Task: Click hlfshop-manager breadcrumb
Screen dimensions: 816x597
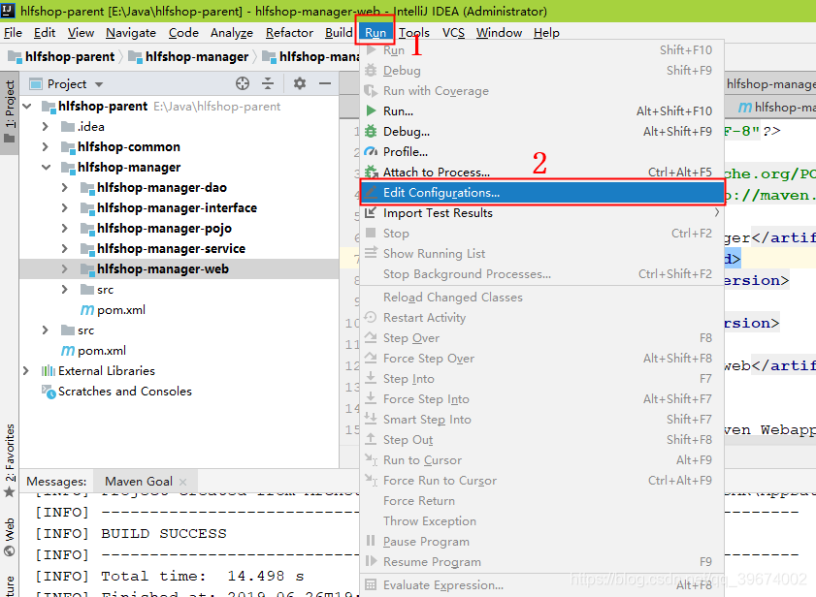Action: [189, 56]
